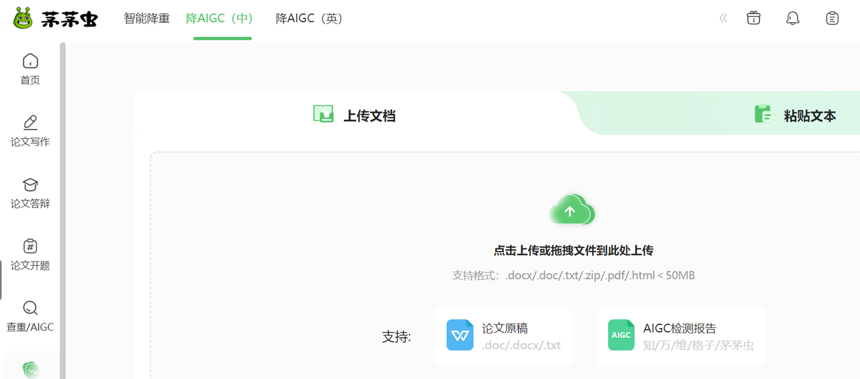Click the sidebar vertical scrollbar
This screenshot has height=379, width=860.
(x=62, y=211)
